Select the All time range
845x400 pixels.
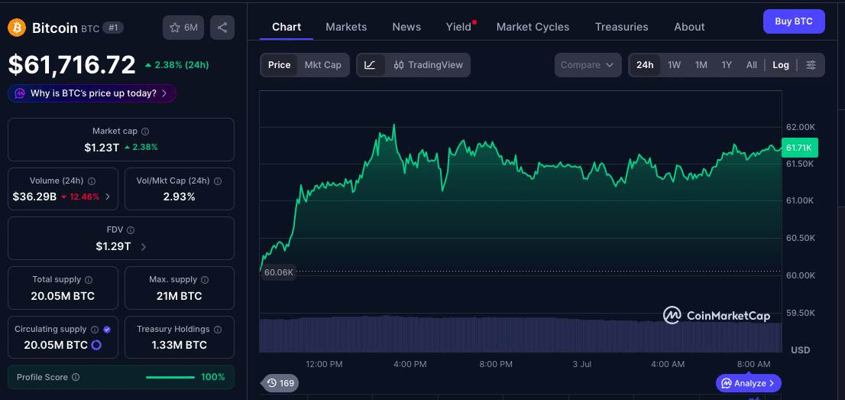[x=752, y=65]
